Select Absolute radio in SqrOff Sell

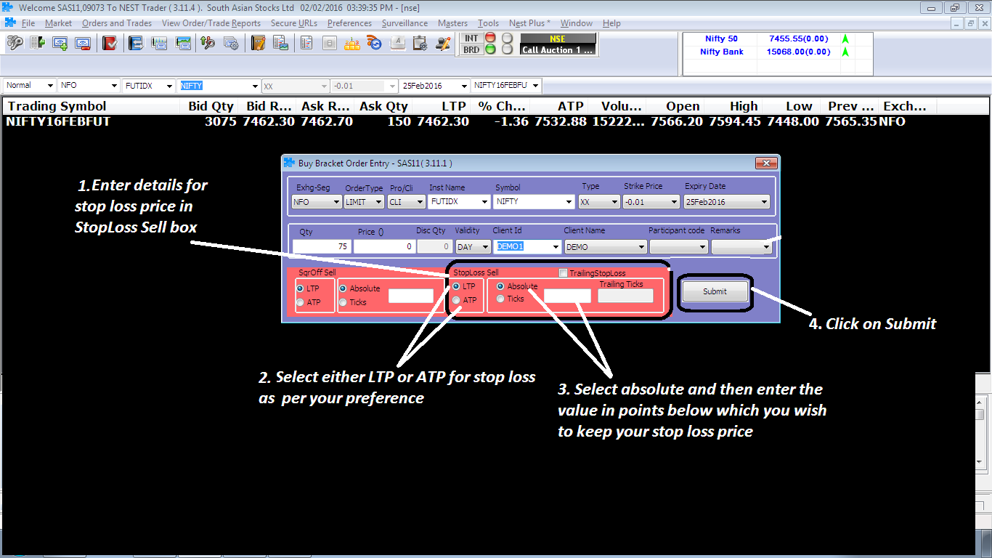(x=343, y=288)
